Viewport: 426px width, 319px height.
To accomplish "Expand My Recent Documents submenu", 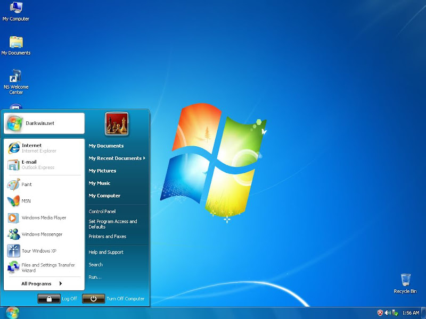I will tap(116, 158).
